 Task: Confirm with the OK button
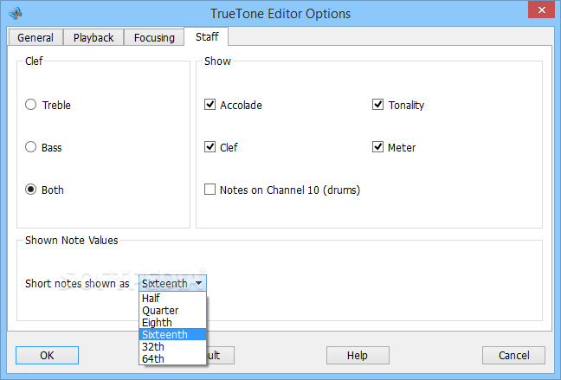[x=47, y=355]
